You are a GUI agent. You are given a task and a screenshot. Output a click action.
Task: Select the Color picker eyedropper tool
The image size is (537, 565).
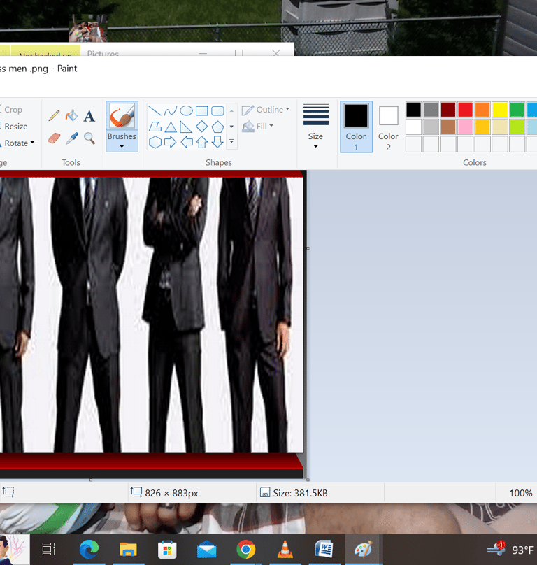72,138
